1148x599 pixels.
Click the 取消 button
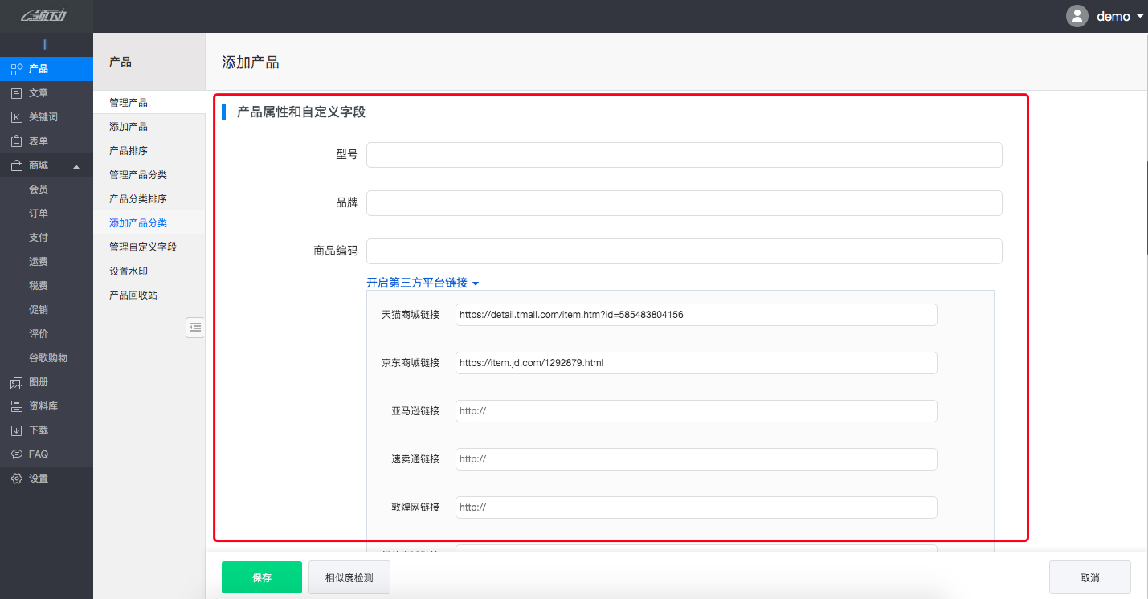1089,577
